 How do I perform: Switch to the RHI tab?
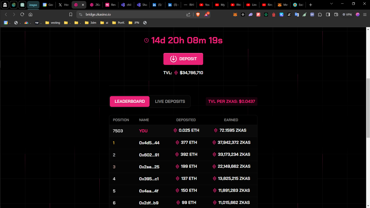(189, 5)
